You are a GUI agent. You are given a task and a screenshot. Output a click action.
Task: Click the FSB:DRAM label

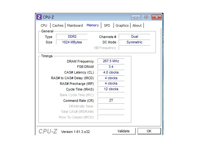point(85,67)
